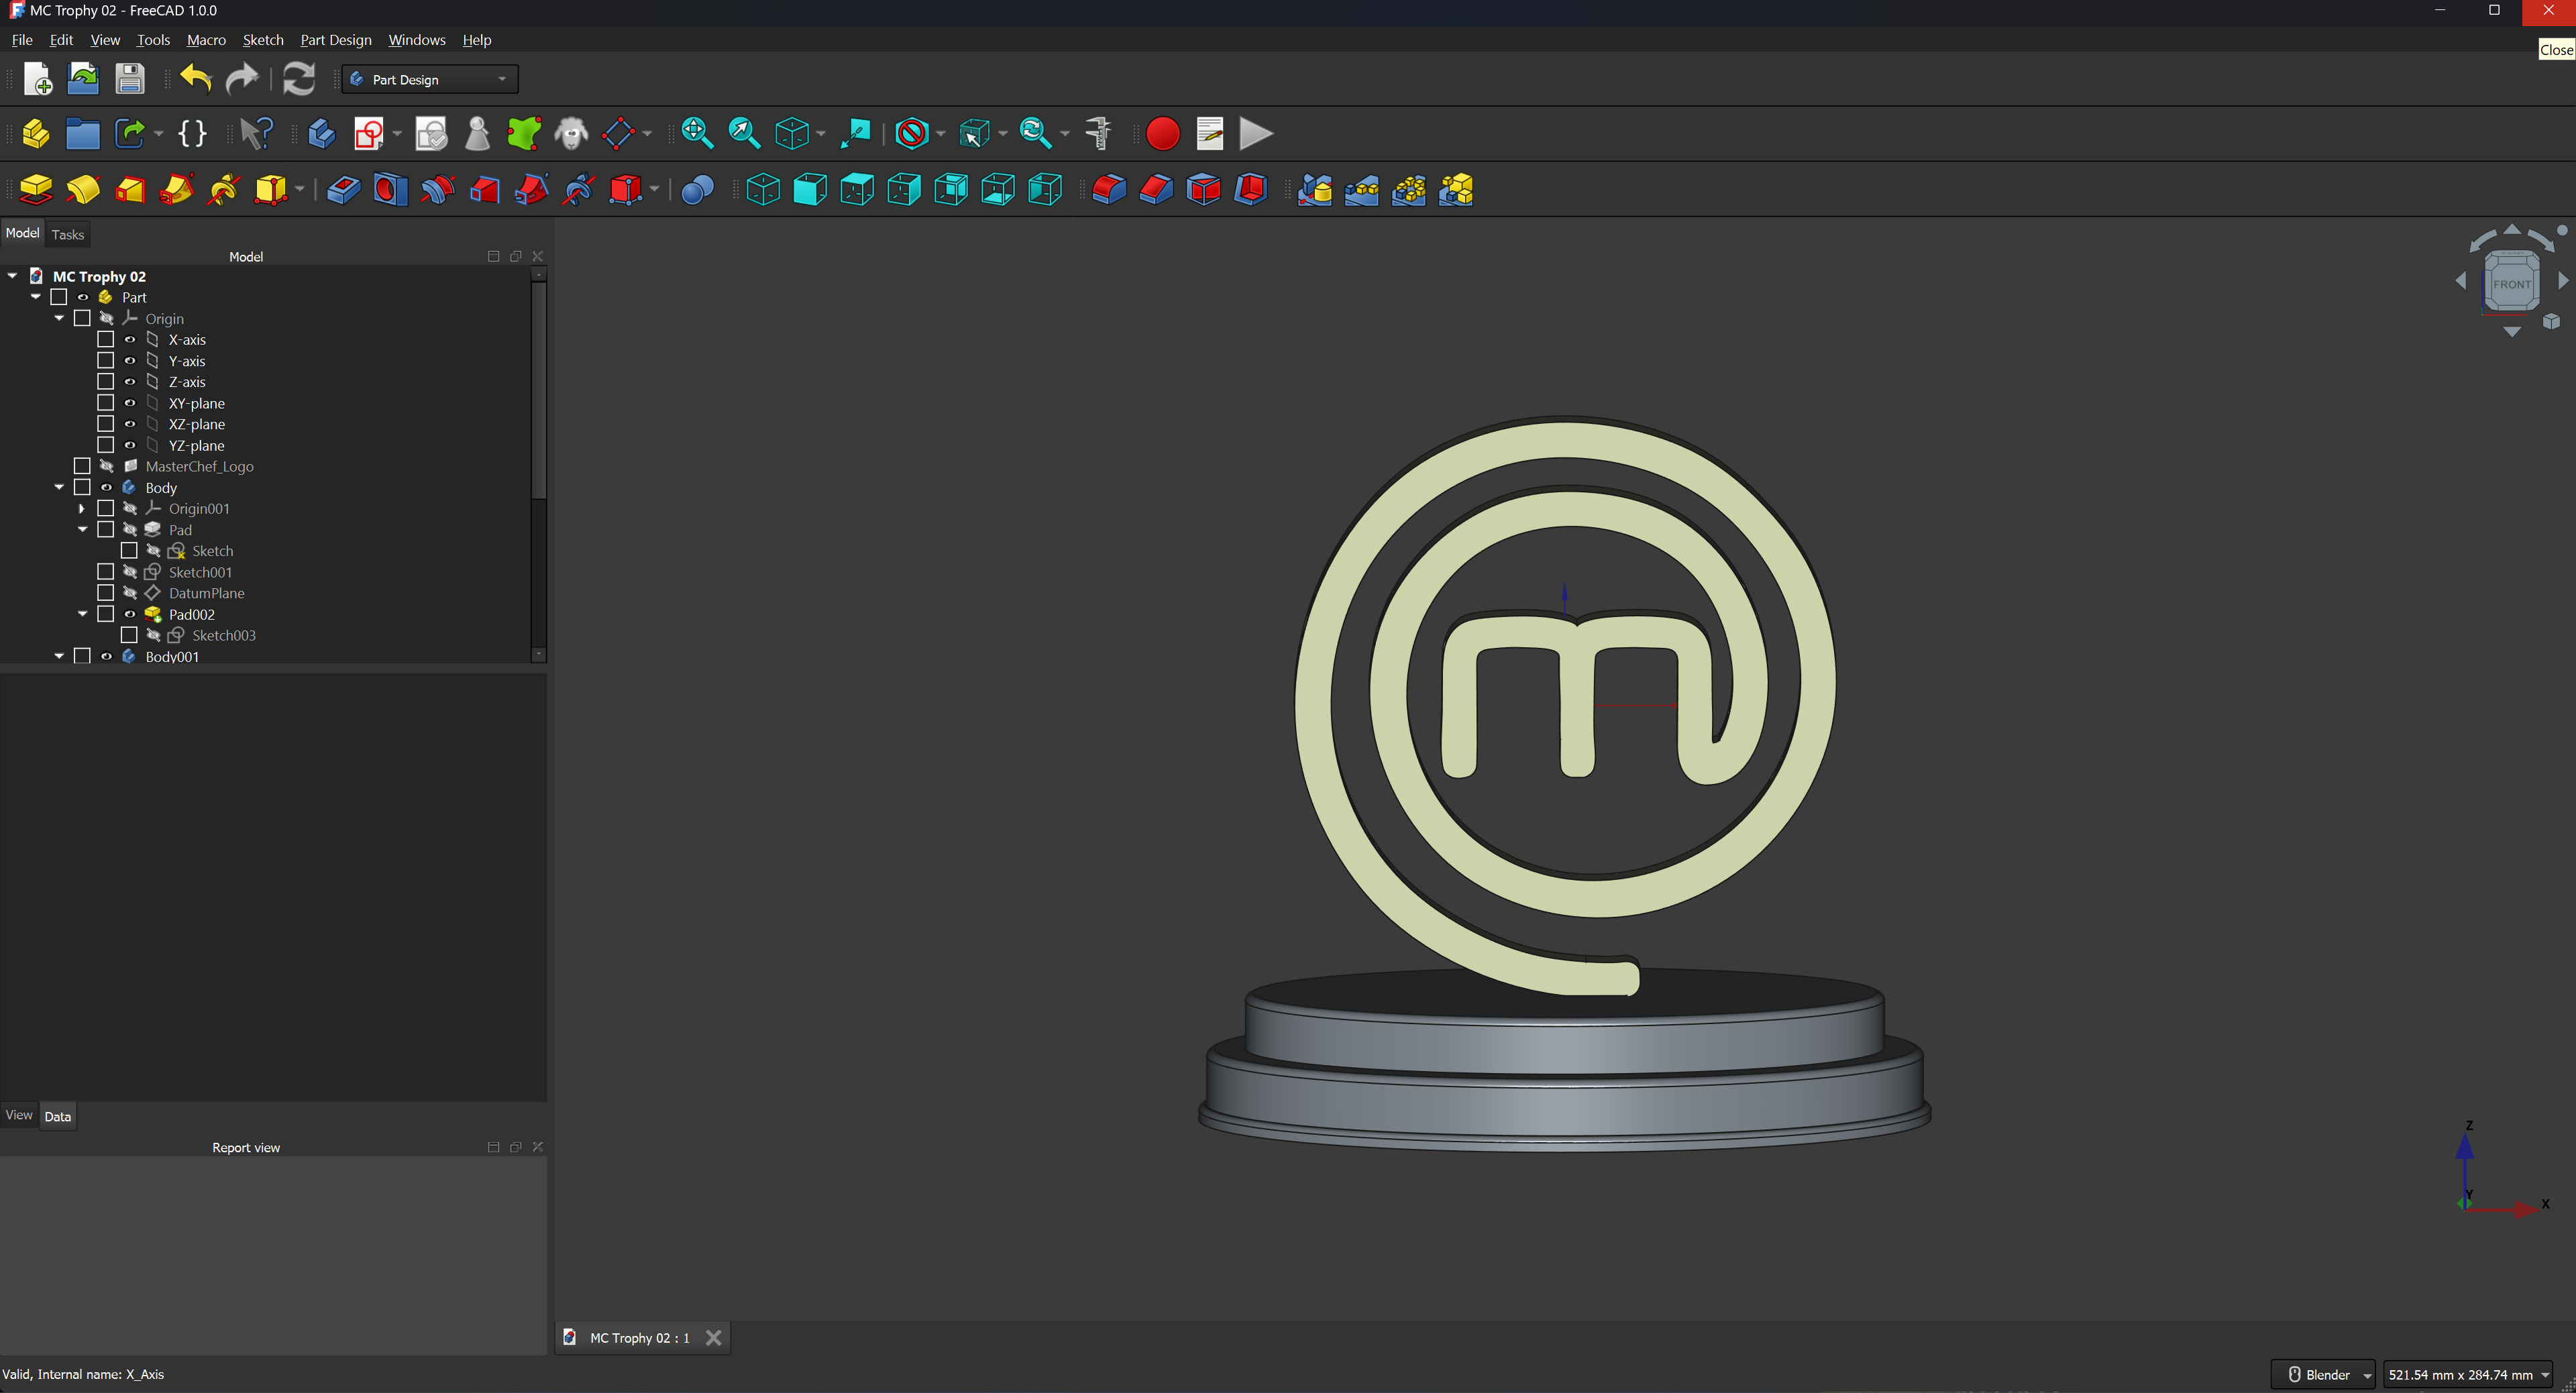Viewport: 2576px width, 1393px height.
Task: Apply the Fillet tool
Action: (1109, 189)
